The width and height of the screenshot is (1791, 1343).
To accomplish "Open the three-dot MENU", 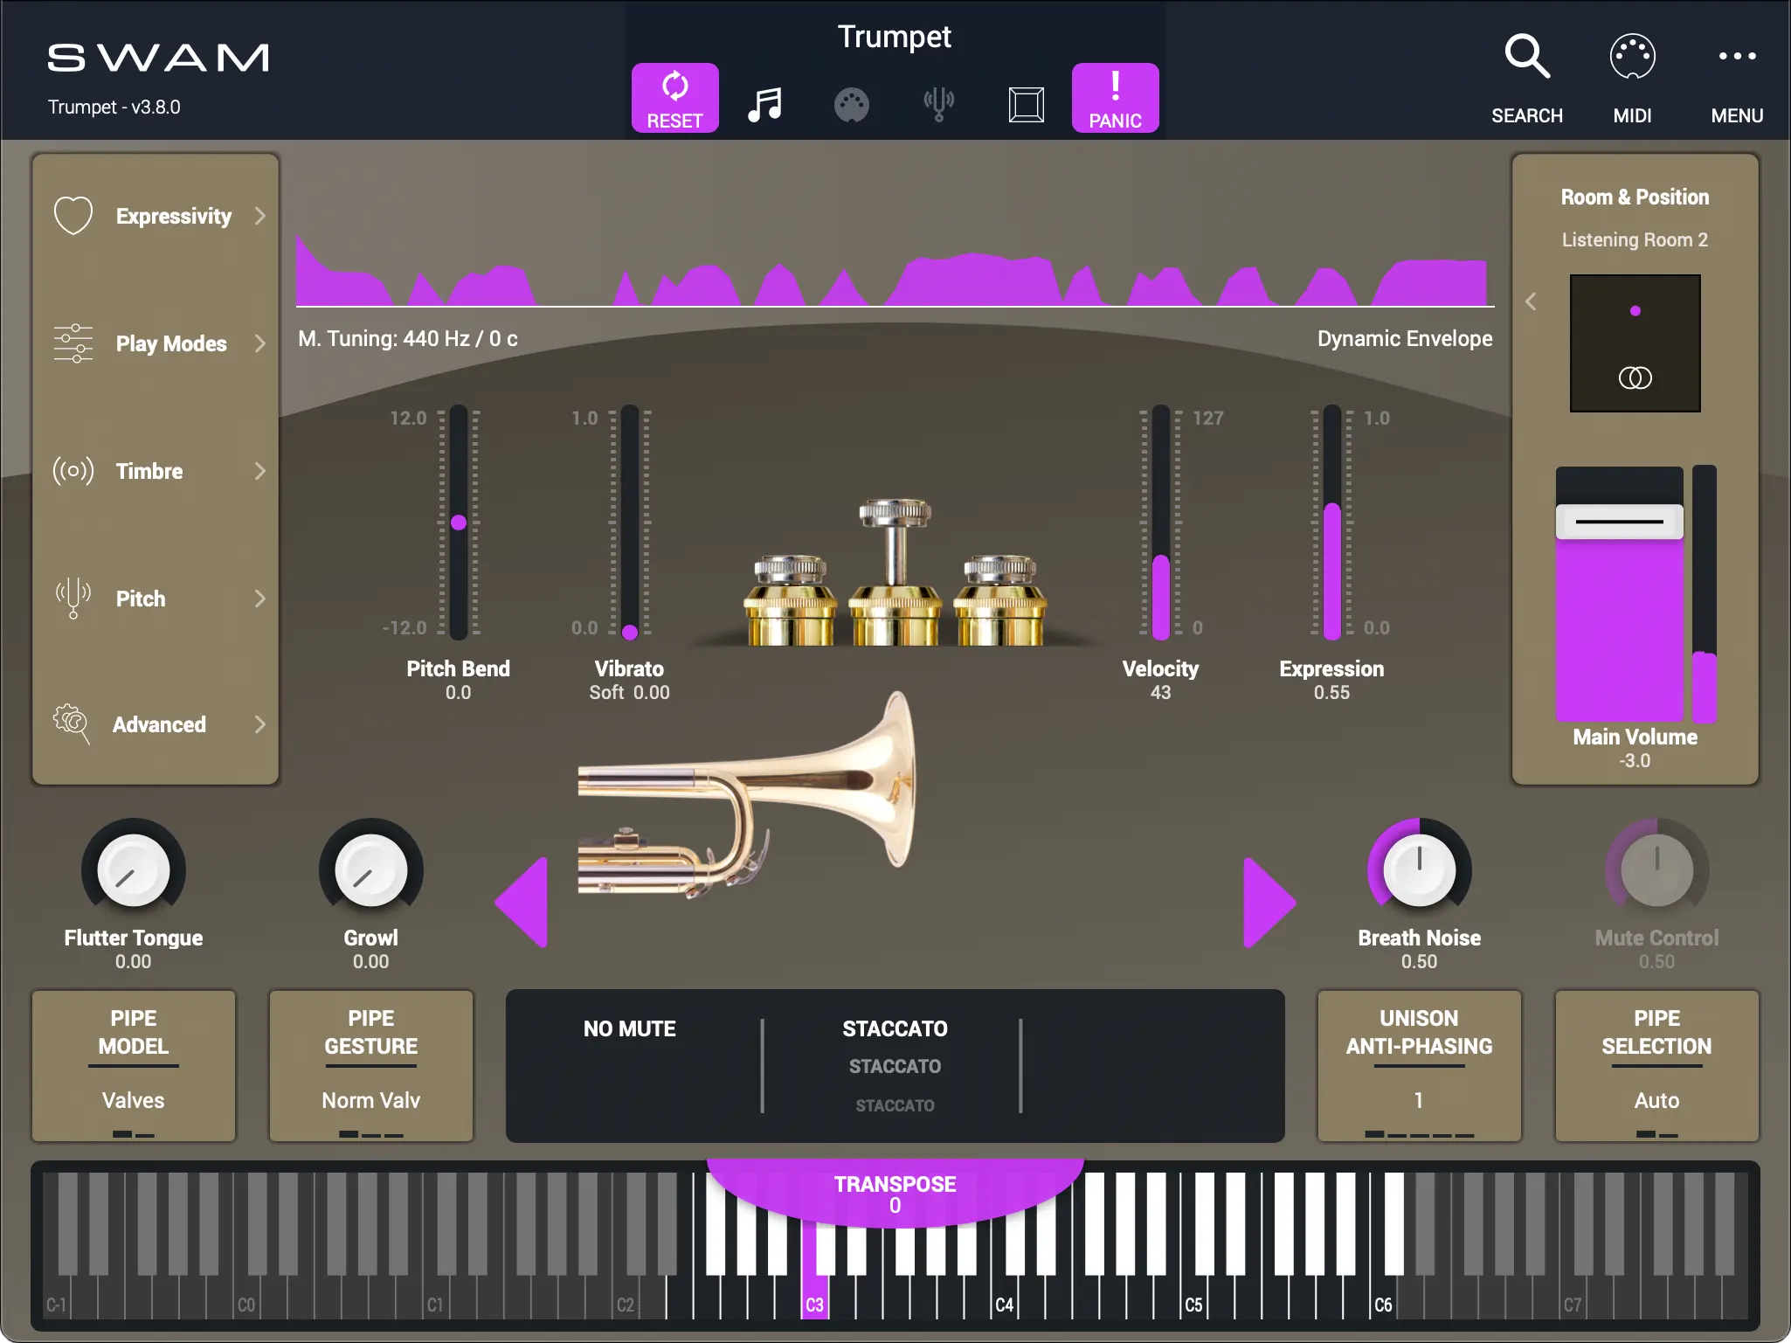I will 1736,57.
